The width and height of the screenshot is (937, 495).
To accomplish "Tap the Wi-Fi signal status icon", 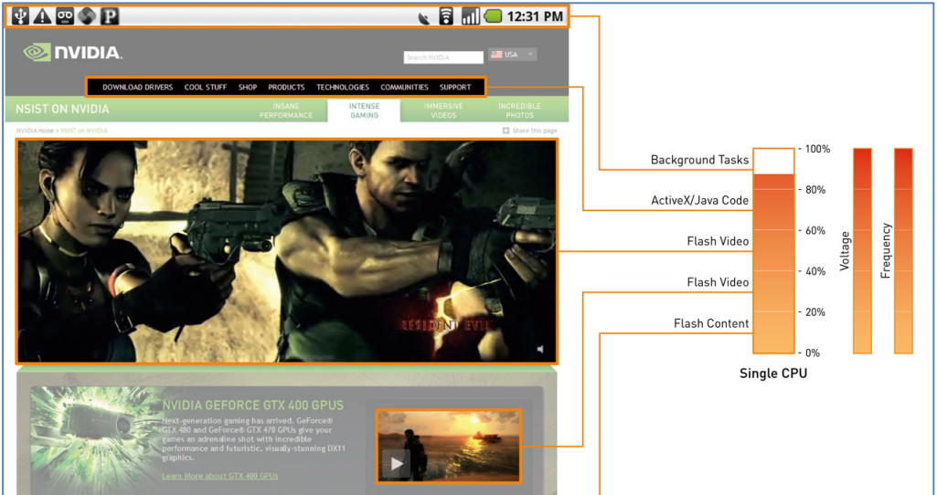I will click(446, 16).
